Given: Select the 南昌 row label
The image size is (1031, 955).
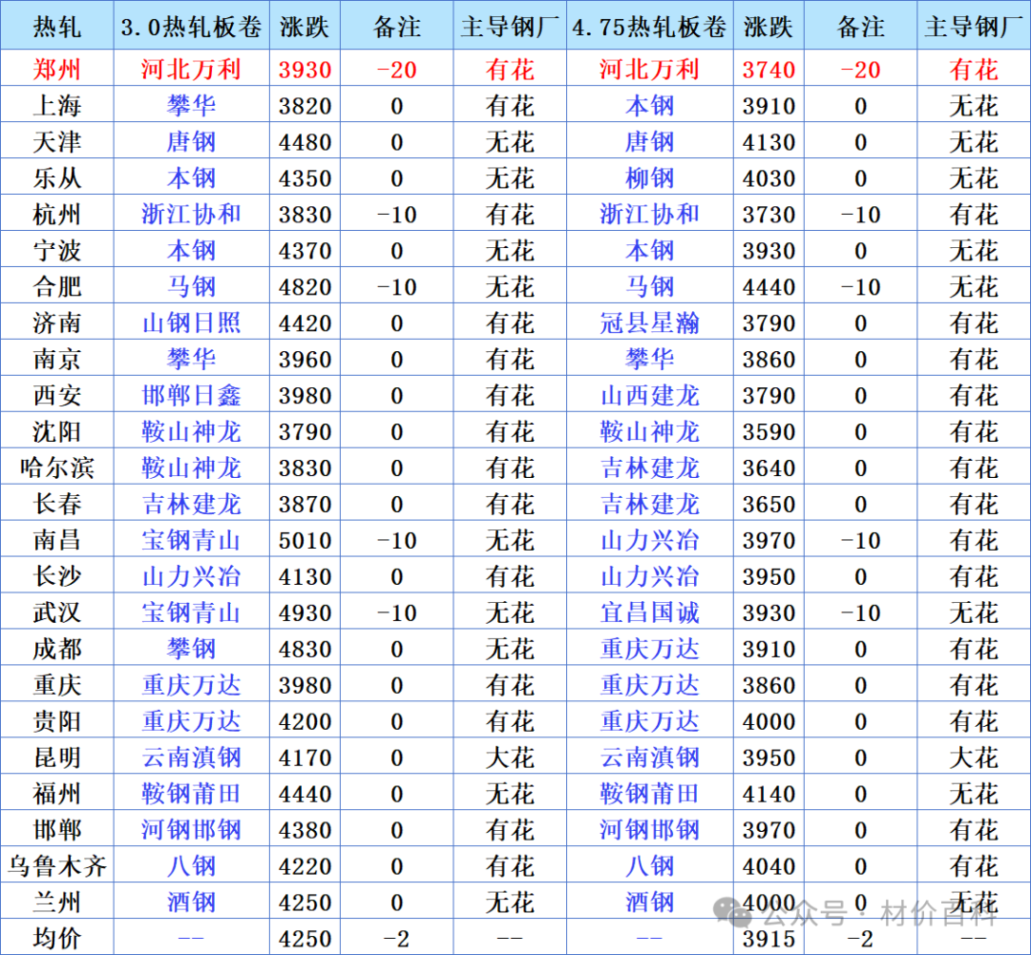Looking at the screenshot, I should click(x=57, y=540).
